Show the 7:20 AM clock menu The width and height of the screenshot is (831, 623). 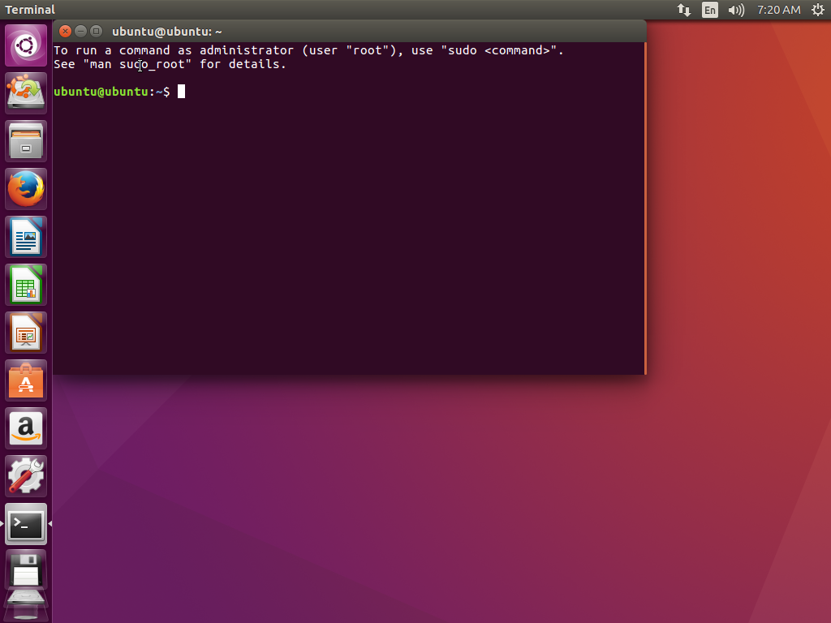(x=778, y=10)
